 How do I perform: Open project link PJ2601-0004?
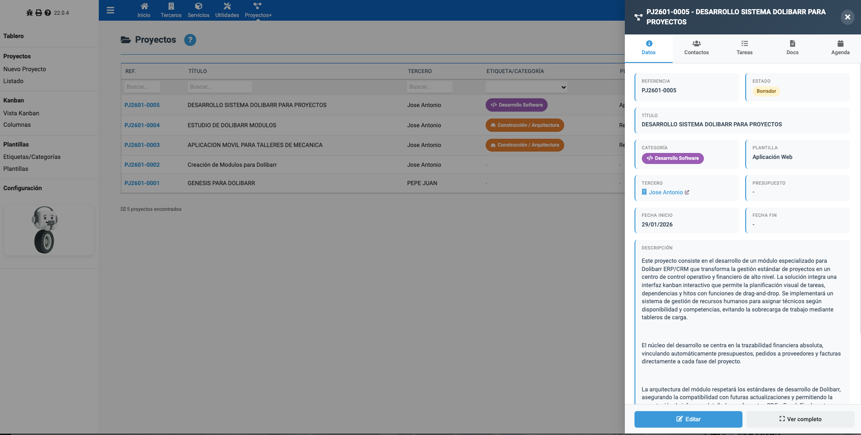coord(142,125)
